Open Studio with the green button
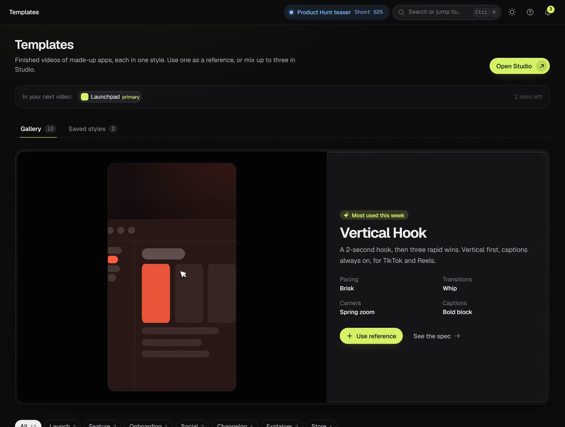565x427 pixels. [519, 66]
